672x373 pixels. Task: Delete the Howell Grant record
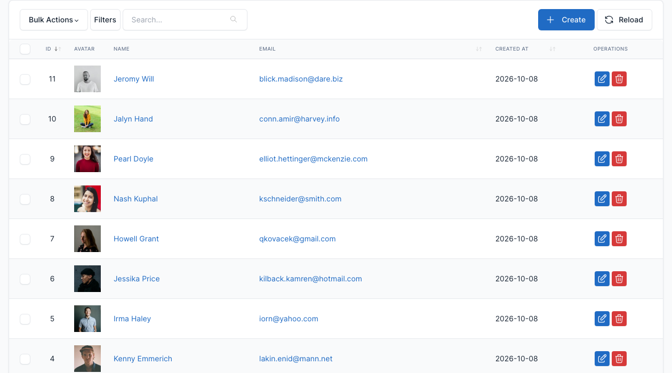point(619,239)
